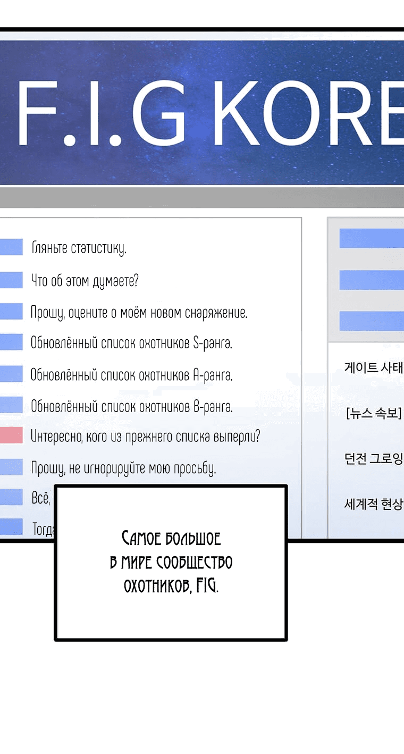This screenshot has height=754, width=404.
Task: Open the "[뉴스 속보]" breaking news link
Action: 373,413
